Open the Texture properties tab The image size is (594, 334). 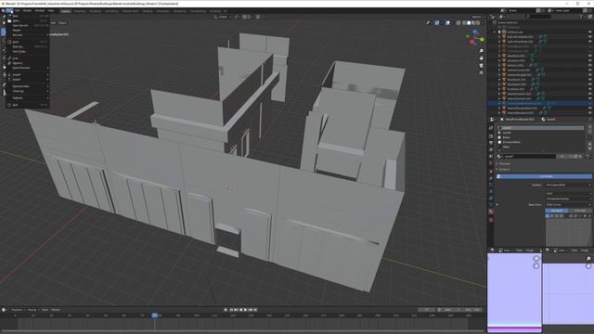[x=491, y=219]
